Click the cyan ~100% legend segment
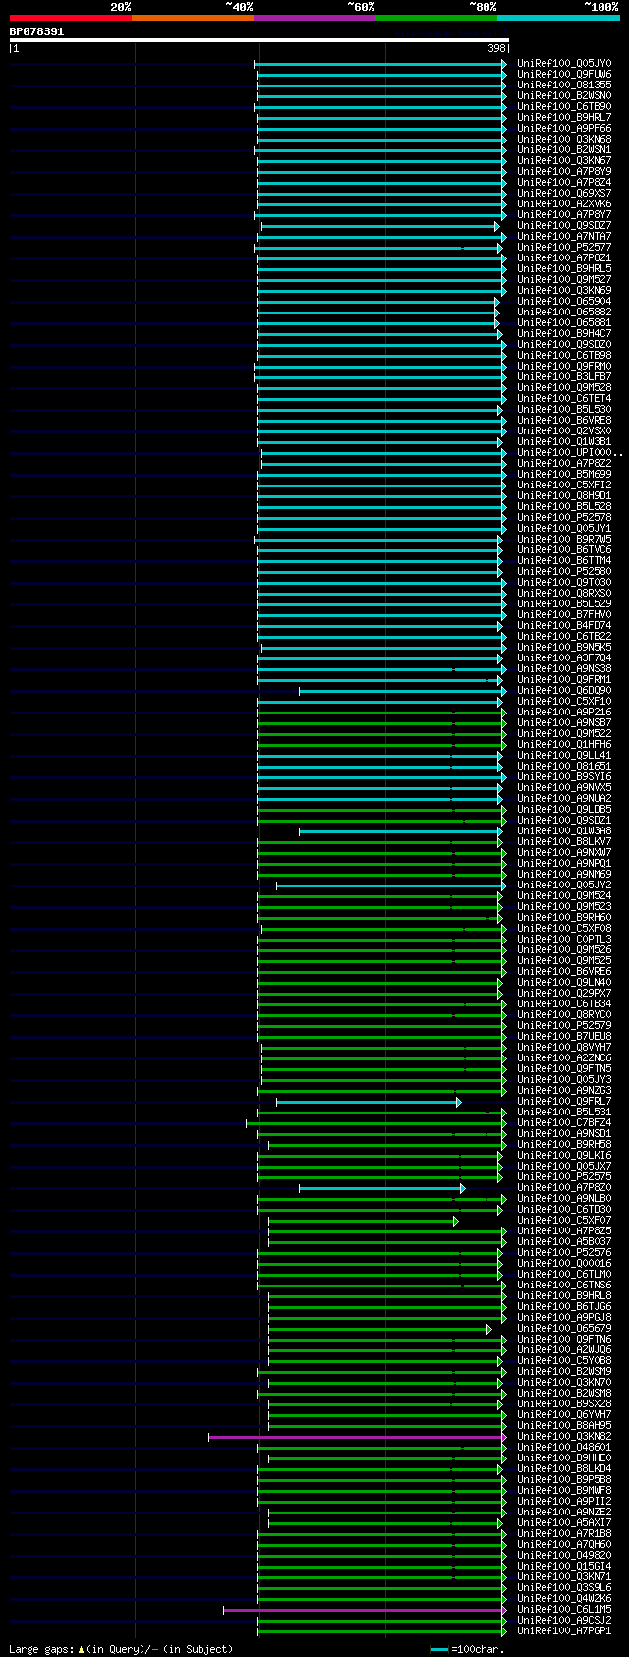This screenshot has height=1657, width=629. [x=557, y=18]
